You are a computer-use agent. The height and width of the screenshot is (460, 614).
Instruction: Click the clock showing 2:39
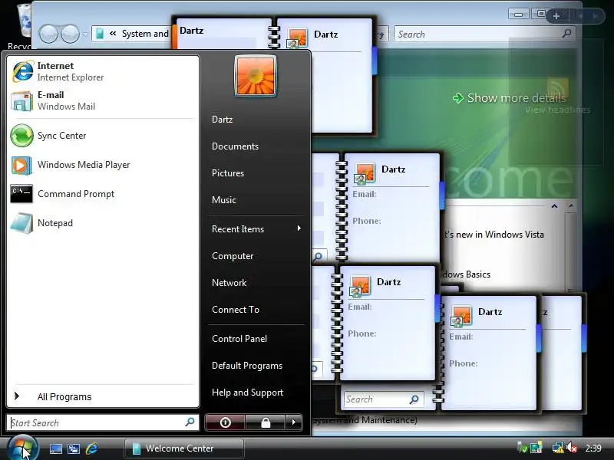pos(593,448)
